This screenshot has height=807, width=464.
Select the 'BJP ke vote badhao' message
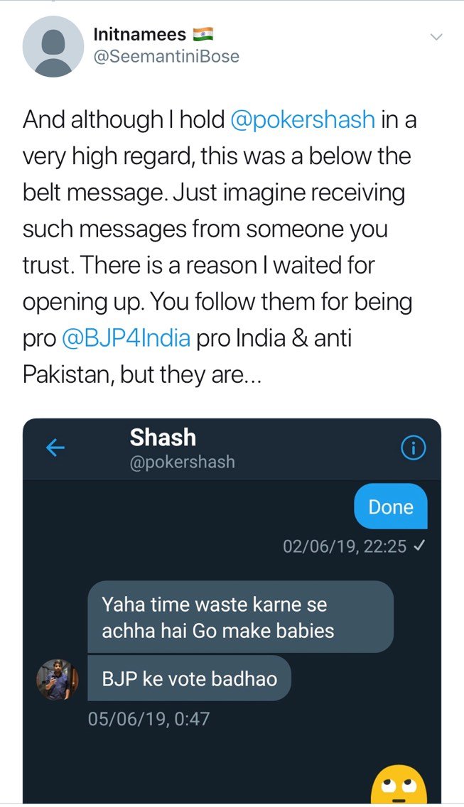[x=190, y=678]
